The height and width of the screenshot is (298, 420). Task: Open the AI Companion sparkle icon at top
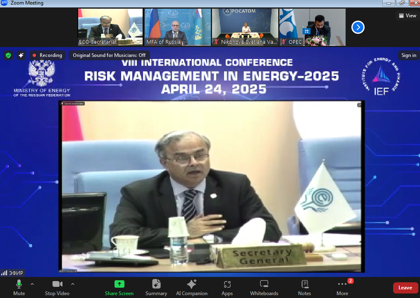coord(21,55)
